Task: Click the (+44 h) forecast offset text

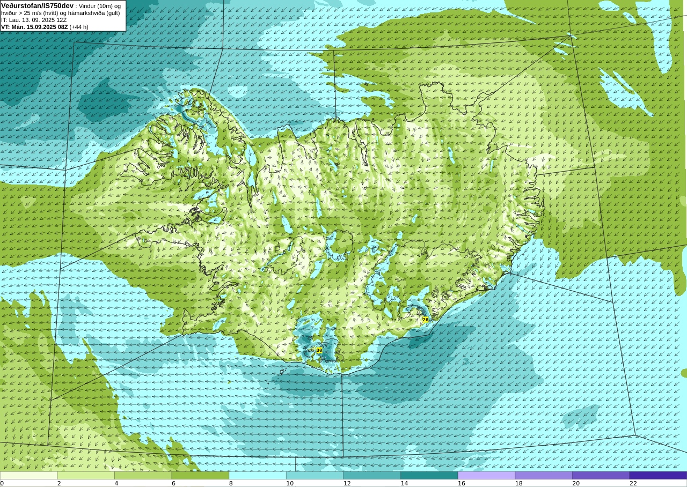Action: pyautogui.click(x=79, y=27)
